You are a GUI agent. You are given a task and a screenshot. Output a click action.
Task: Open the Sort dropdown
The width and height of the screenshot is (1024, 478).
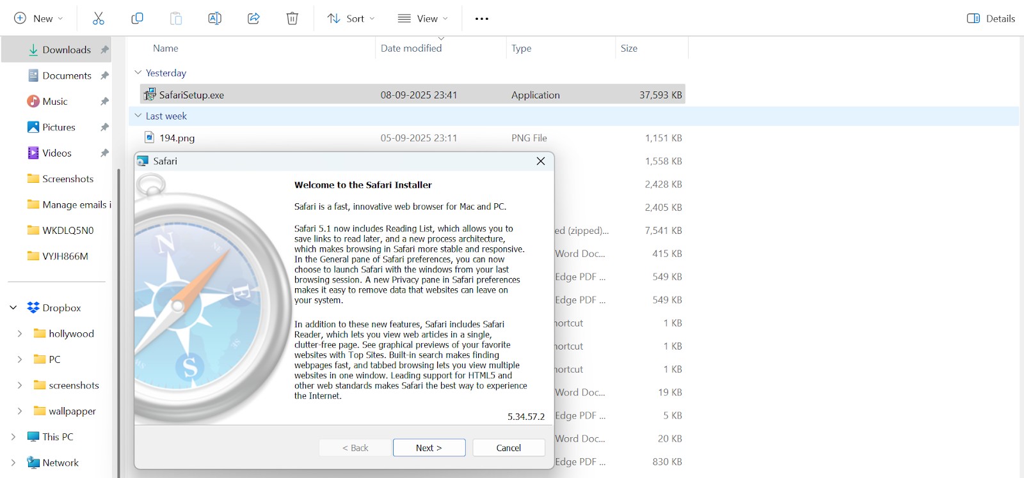click(351, 19)
